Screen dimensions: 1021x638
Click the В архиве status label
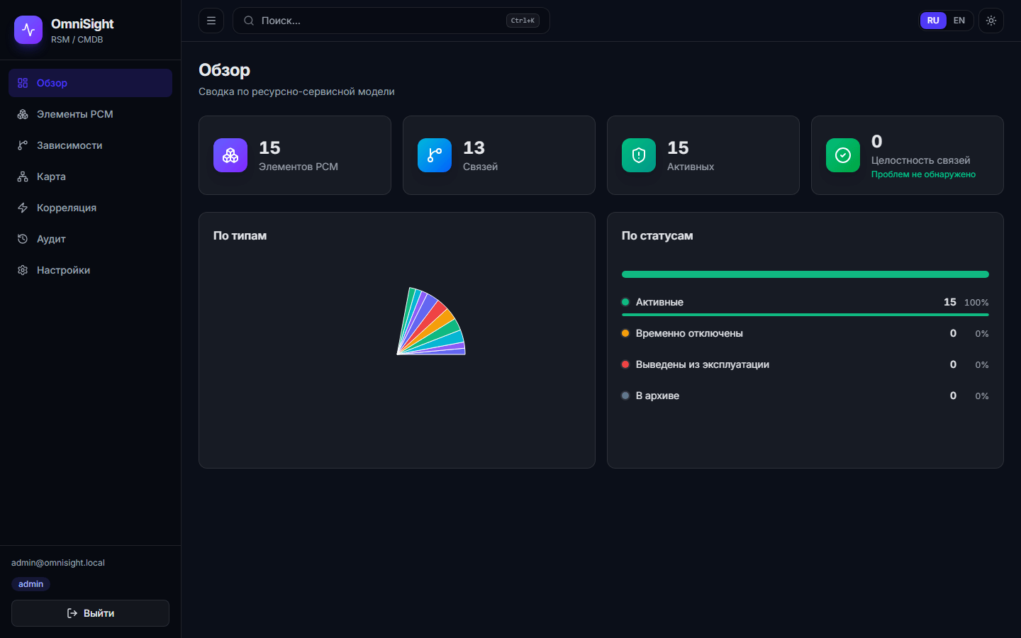pos(657,396)
